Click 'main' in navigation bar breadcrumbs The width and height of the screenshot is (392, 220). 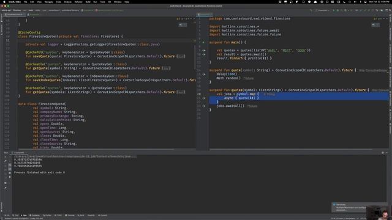pos(31,10)
